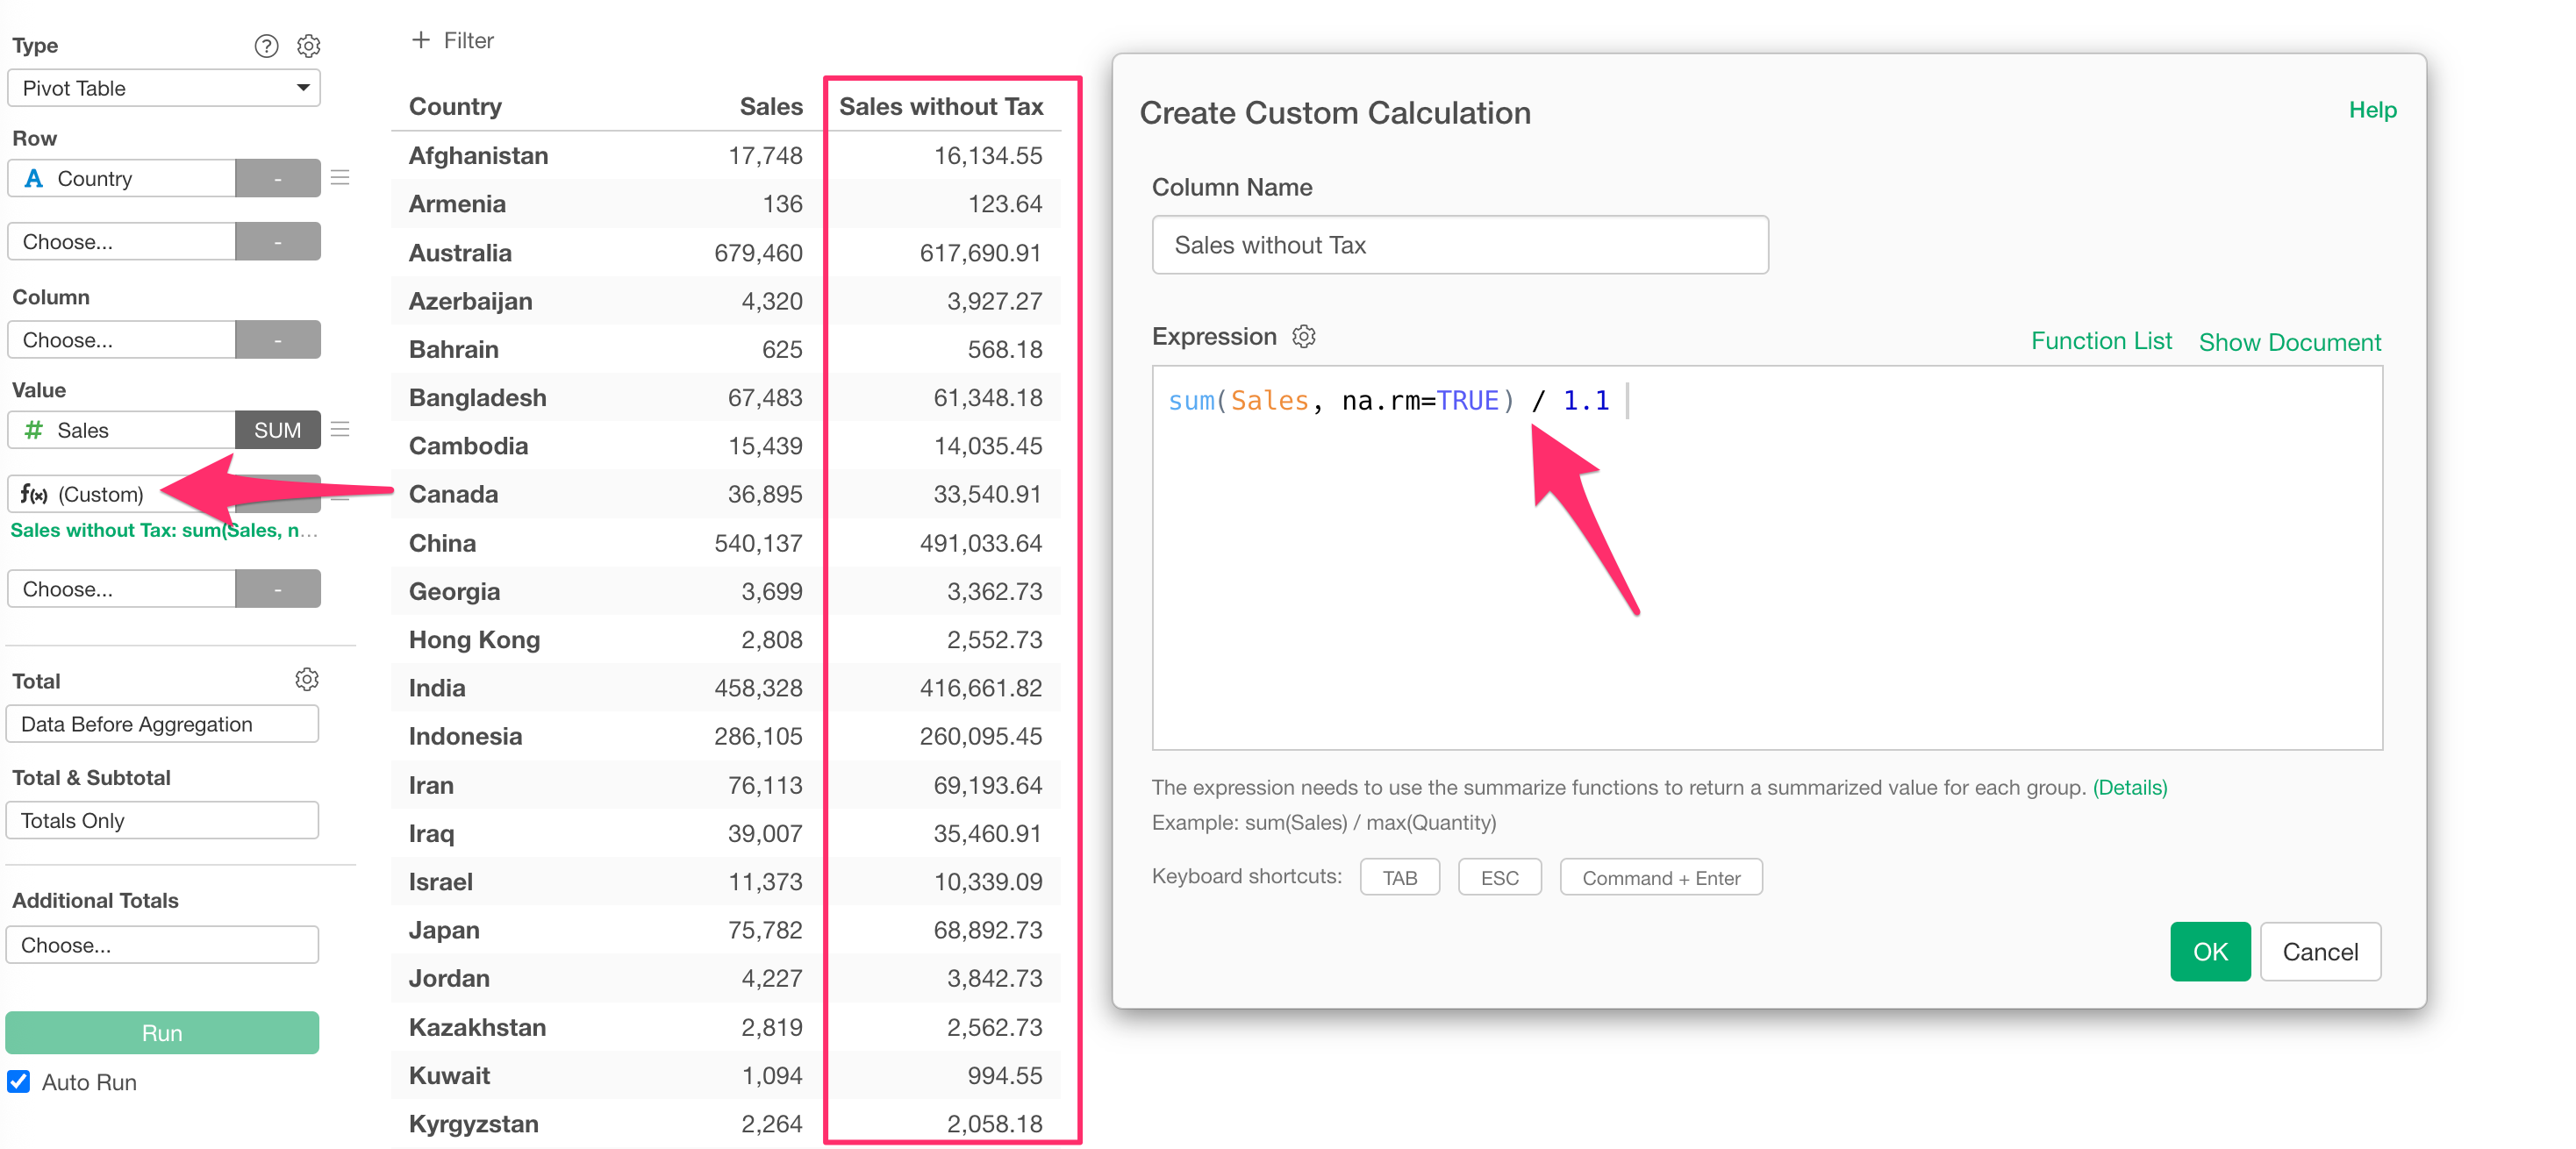Screen dimensions: 2576x1149
Task: Open the Totals Only dropdown
Action: click(162, 820)
